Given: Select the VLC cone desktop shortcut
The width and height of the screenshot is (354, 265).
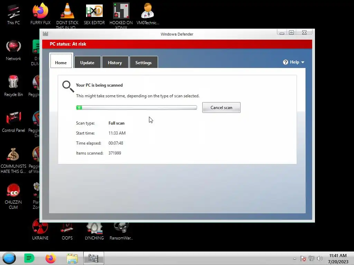Looking at the screenshot, I should [x=67, y=15].
